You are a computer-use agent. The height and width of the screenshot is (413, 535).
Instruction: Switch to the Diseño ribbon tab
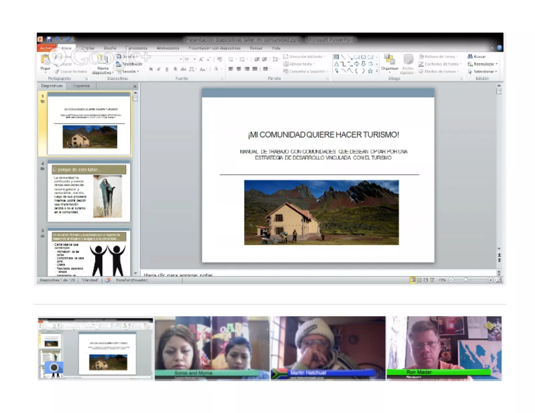(x=110, y=48)
